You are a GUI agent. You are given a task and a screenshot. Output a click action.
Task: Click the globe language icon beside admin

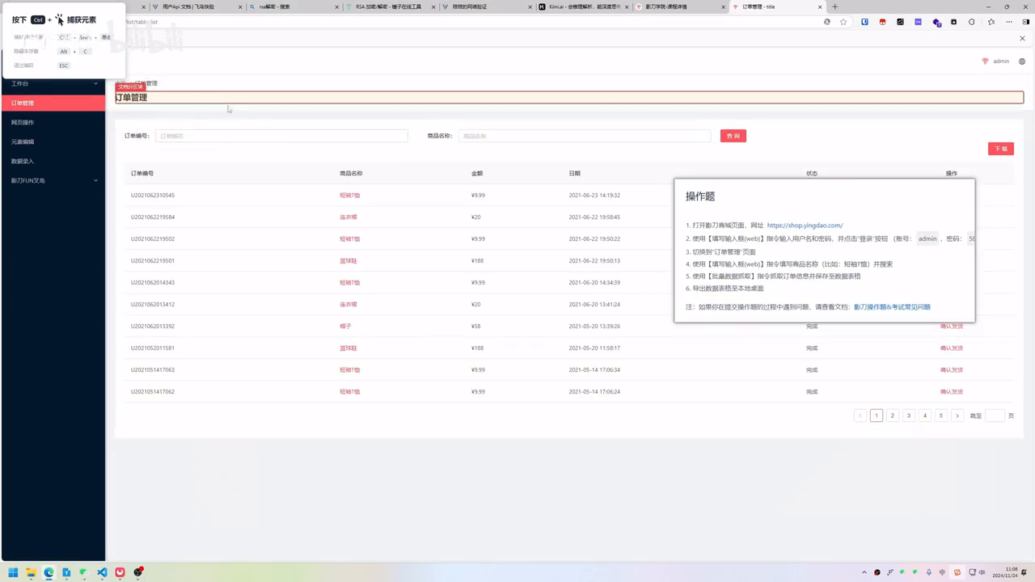(x=1022, y=61)
